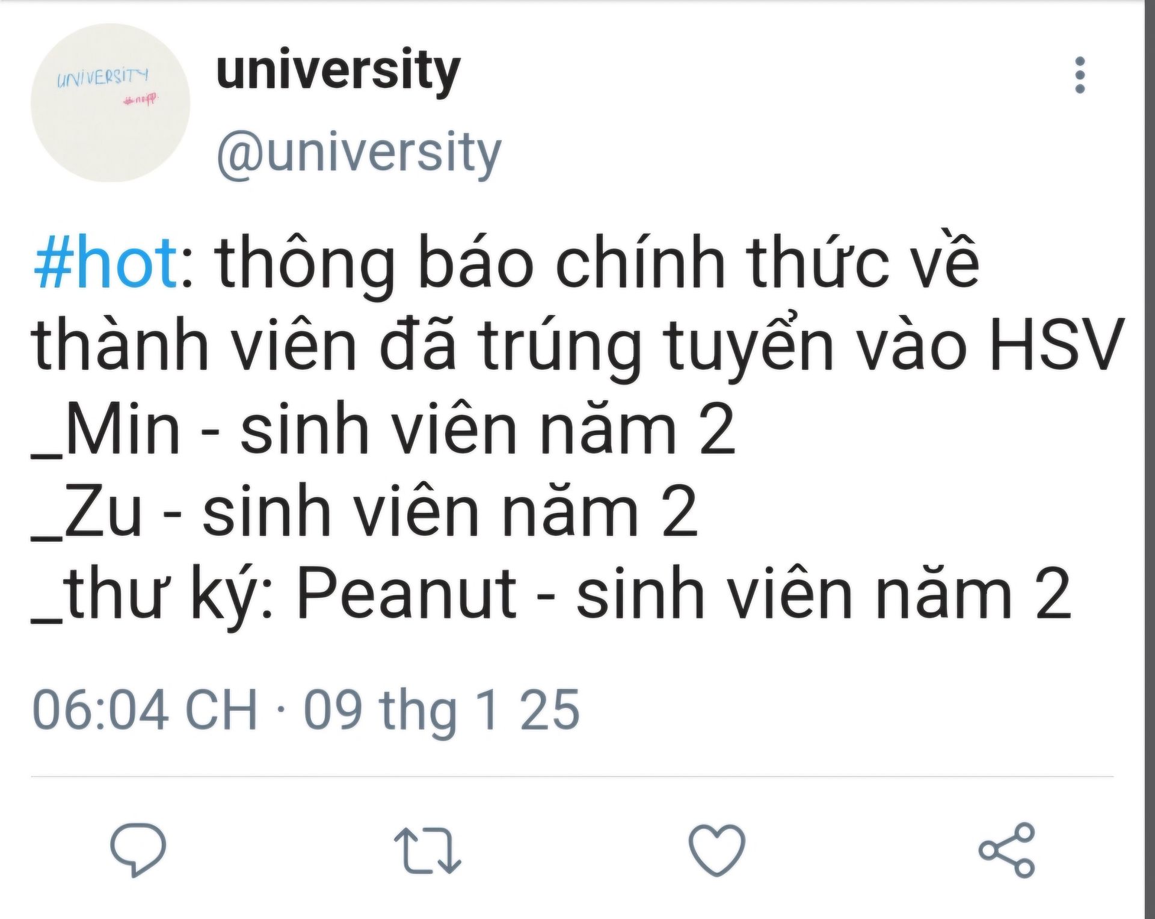
Task: Click the reply speech bubble icon
Action: coord(138,849)
